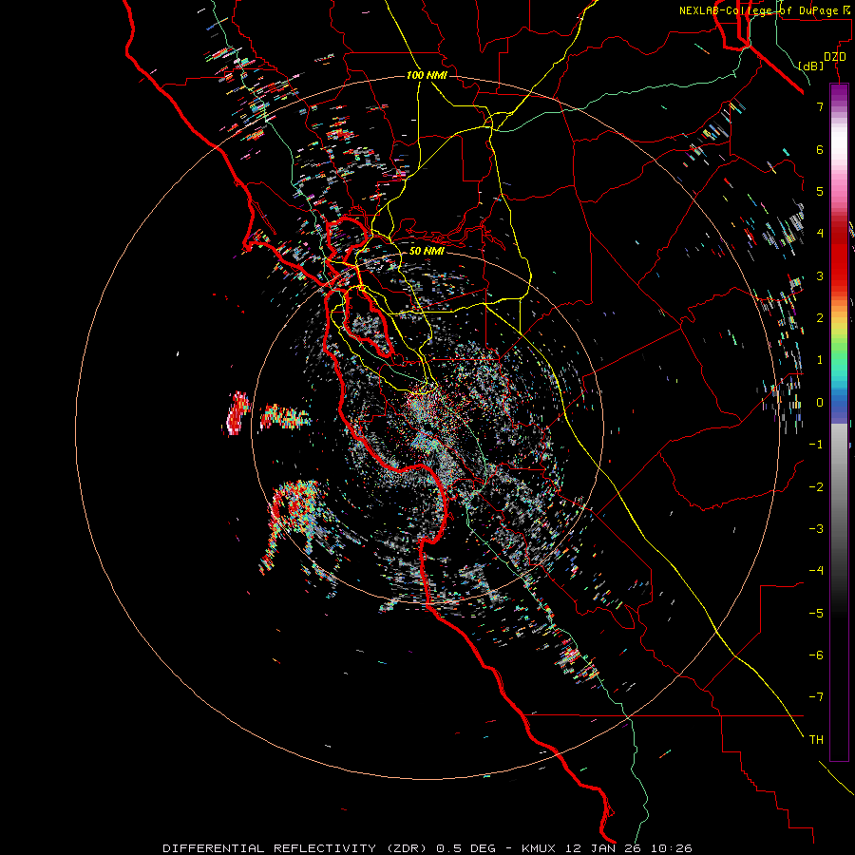855x855 pixels.
Task: Click the "[dB]" unit label
Action: (x=811, y=66)
